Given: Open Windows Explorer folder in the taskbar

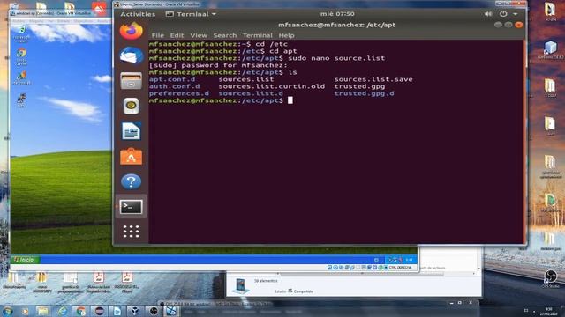Looking at the screenshot, I should (42, 311).
